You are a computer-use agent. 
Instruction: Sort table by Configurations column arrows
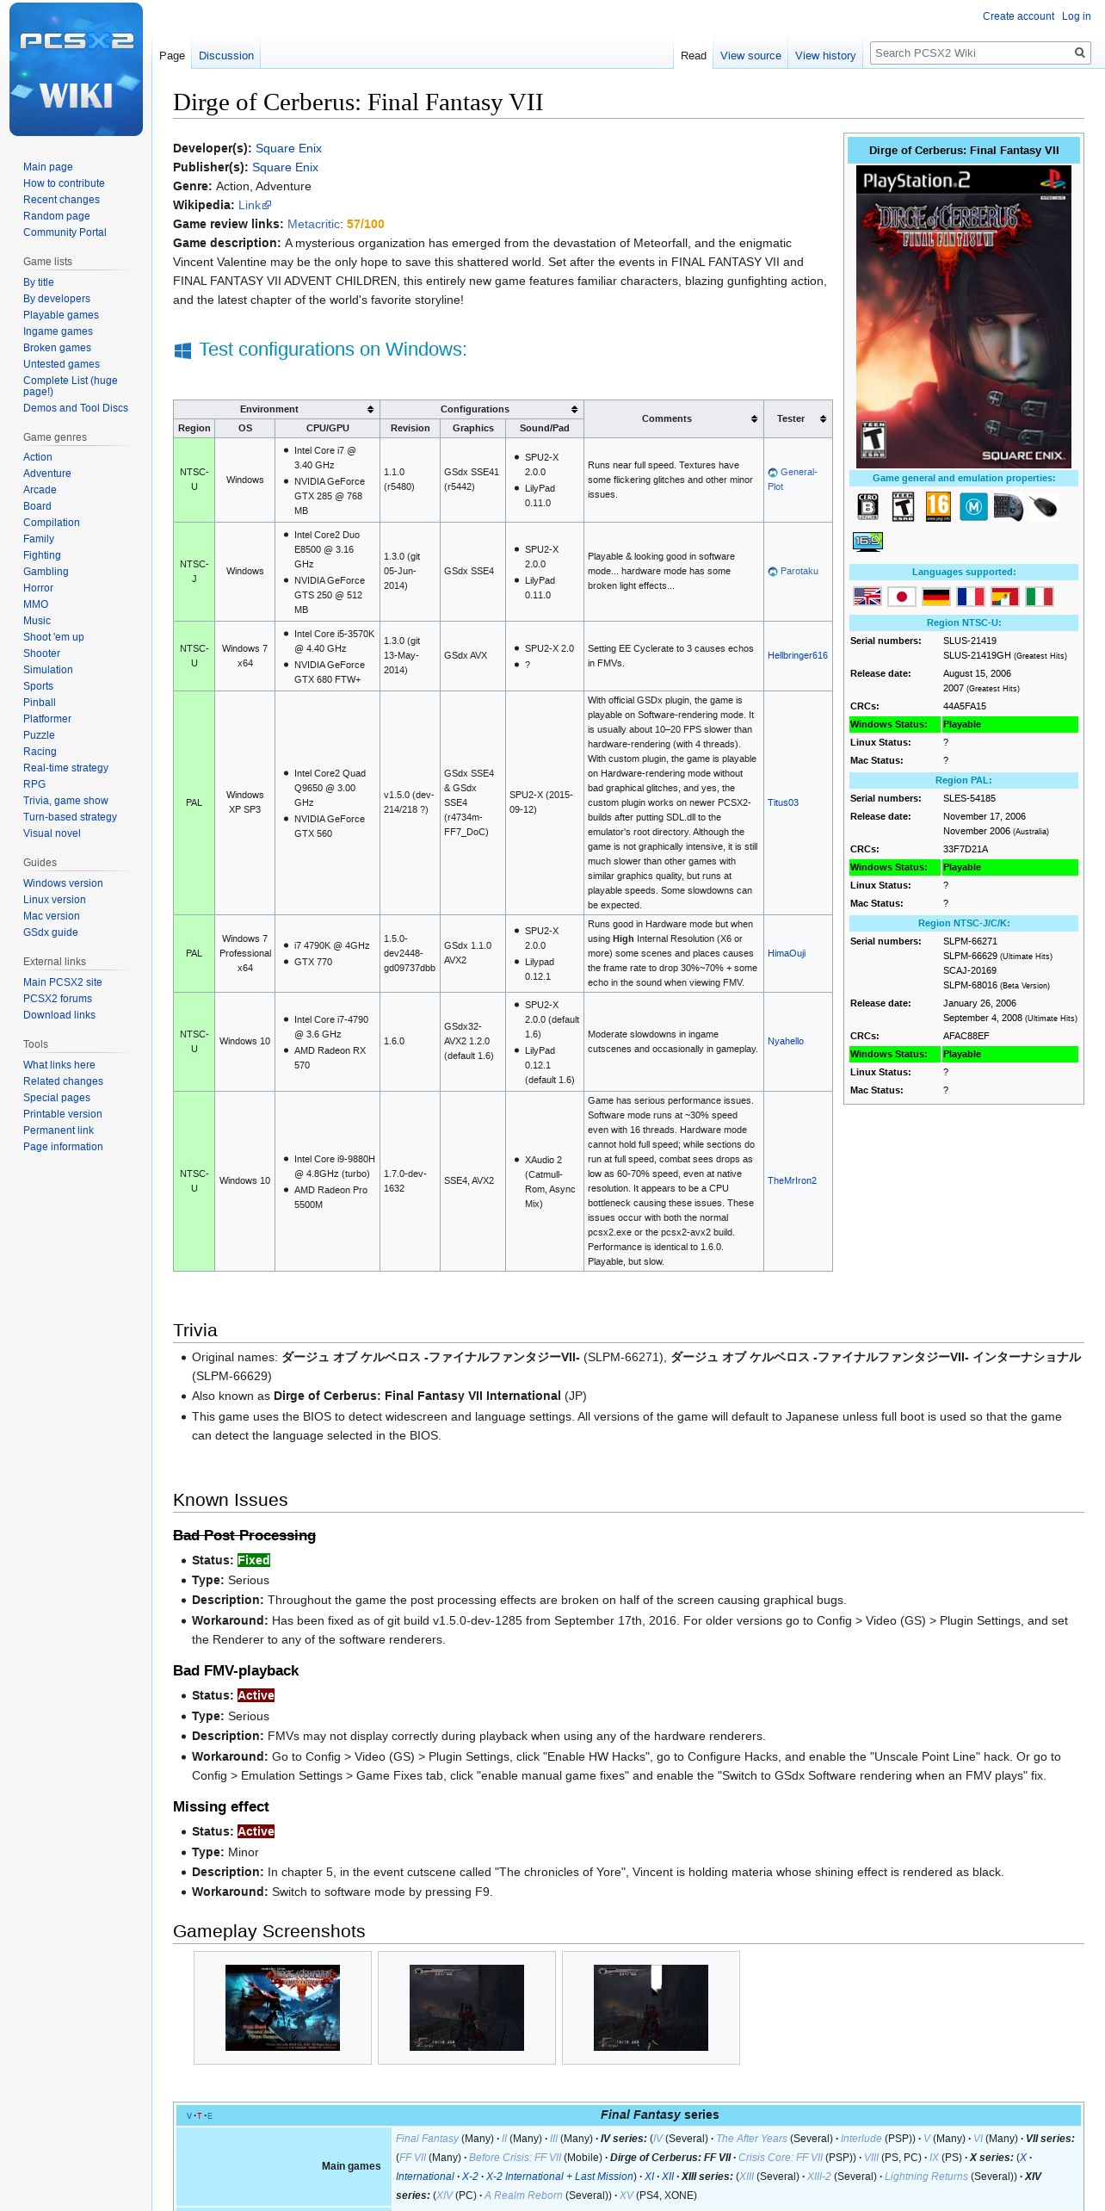pyautogui.click(x=574, y=409)
